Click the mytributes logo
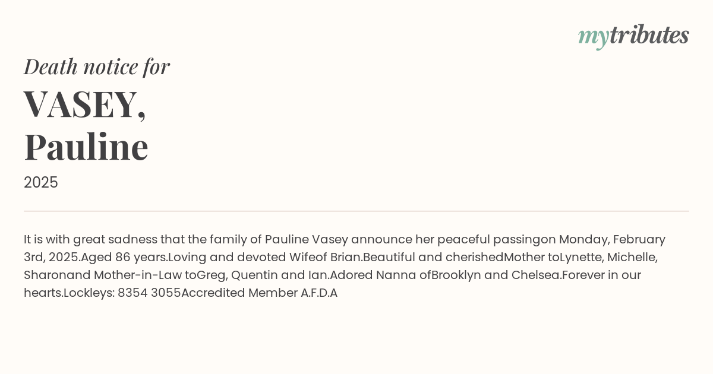 pyautogui.click(x=633, y=36)
